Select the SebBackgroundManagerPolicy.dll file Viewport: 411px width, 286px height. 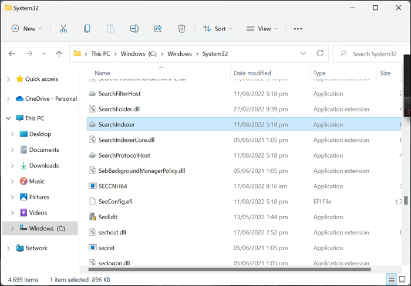pyautogui.click(x=244, y=171)
